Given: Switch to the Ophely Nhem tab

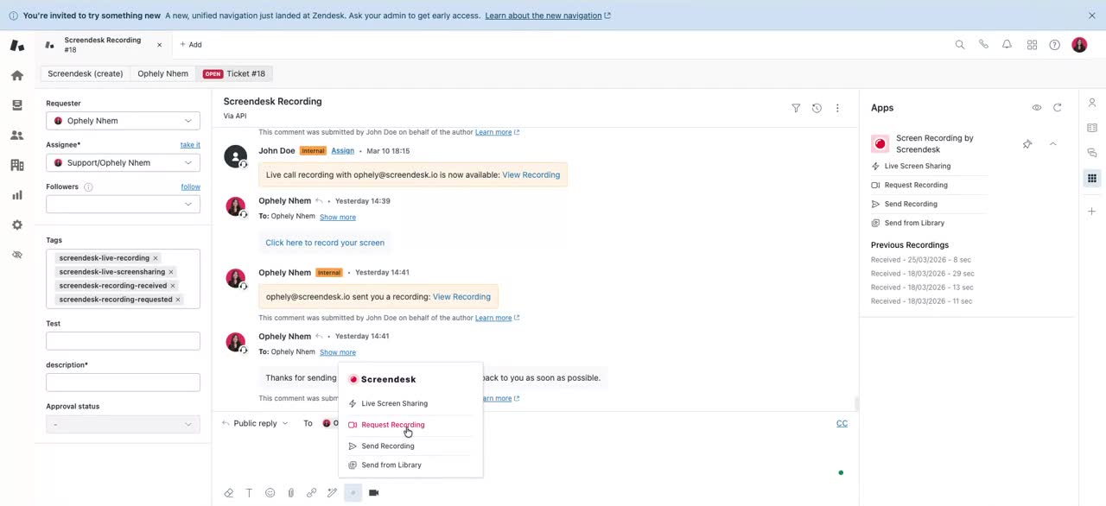Looking at the screenshot, I should coord(162,73).
